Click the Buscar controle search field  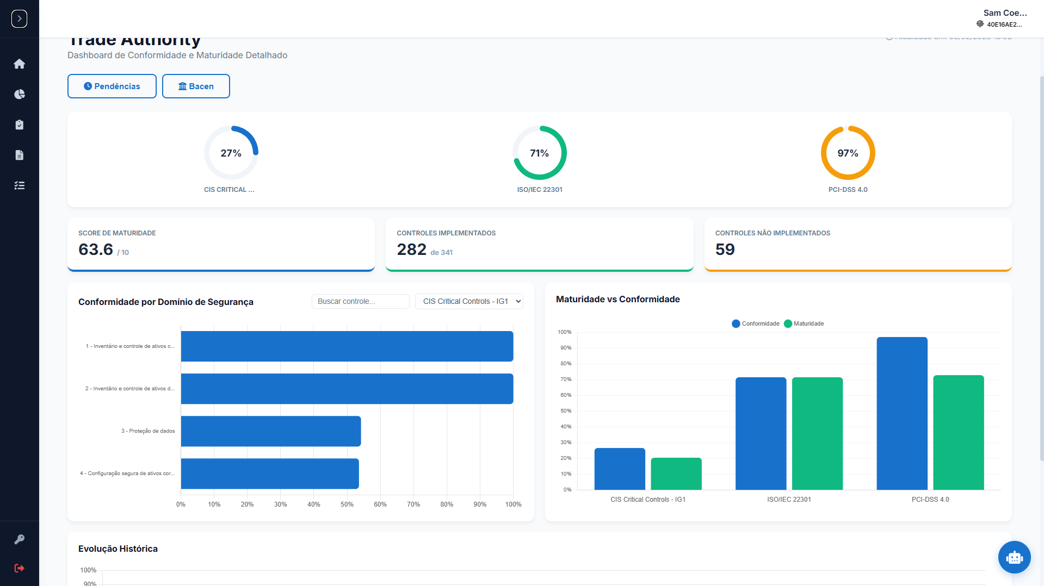coord(360,301)
